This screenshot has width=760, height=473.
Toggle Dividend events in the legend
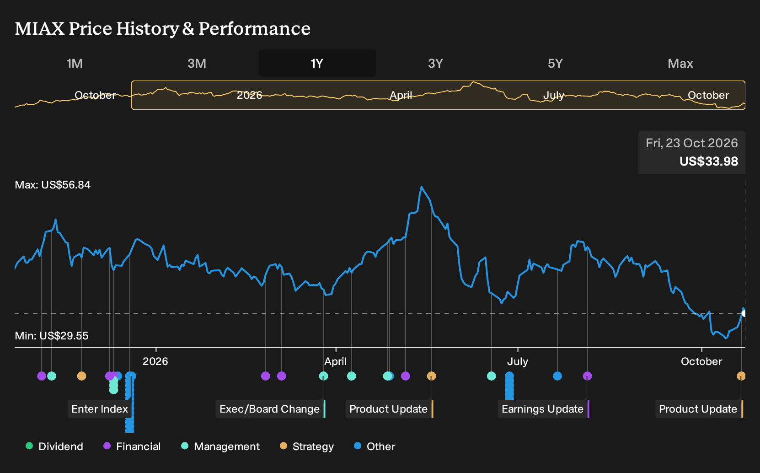(54, 446)
